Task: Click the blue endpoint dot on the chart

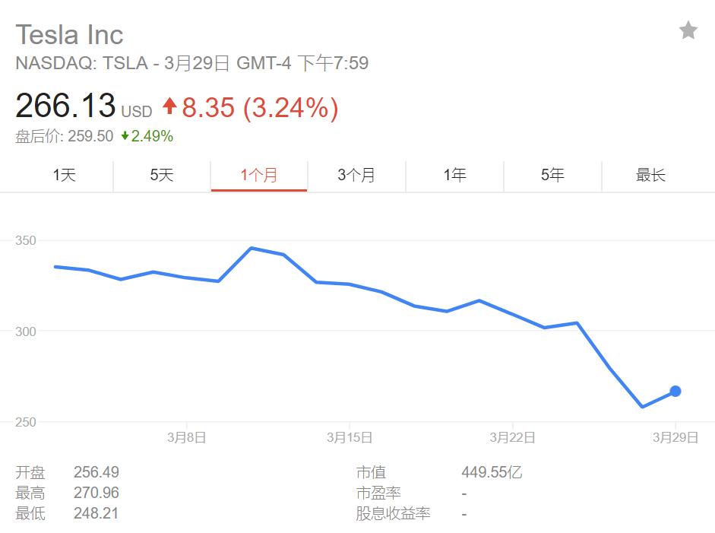Action: (x=675, y=391)
